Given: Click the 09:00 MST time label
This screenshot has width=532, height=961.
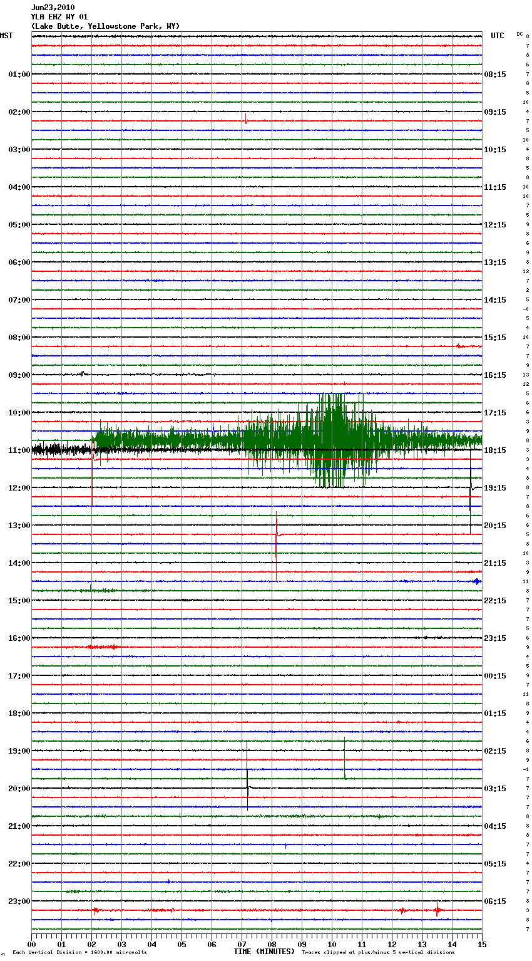Looking at the screenshot, I should pos(19,375).
